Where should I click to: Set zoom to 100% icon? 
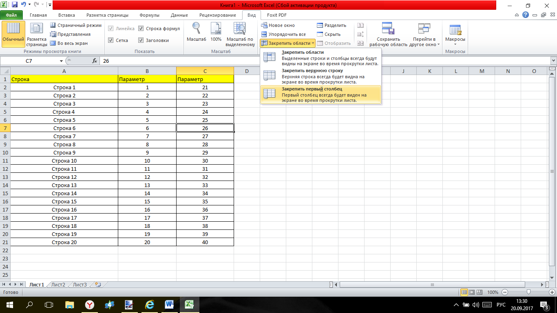point(216,29)
